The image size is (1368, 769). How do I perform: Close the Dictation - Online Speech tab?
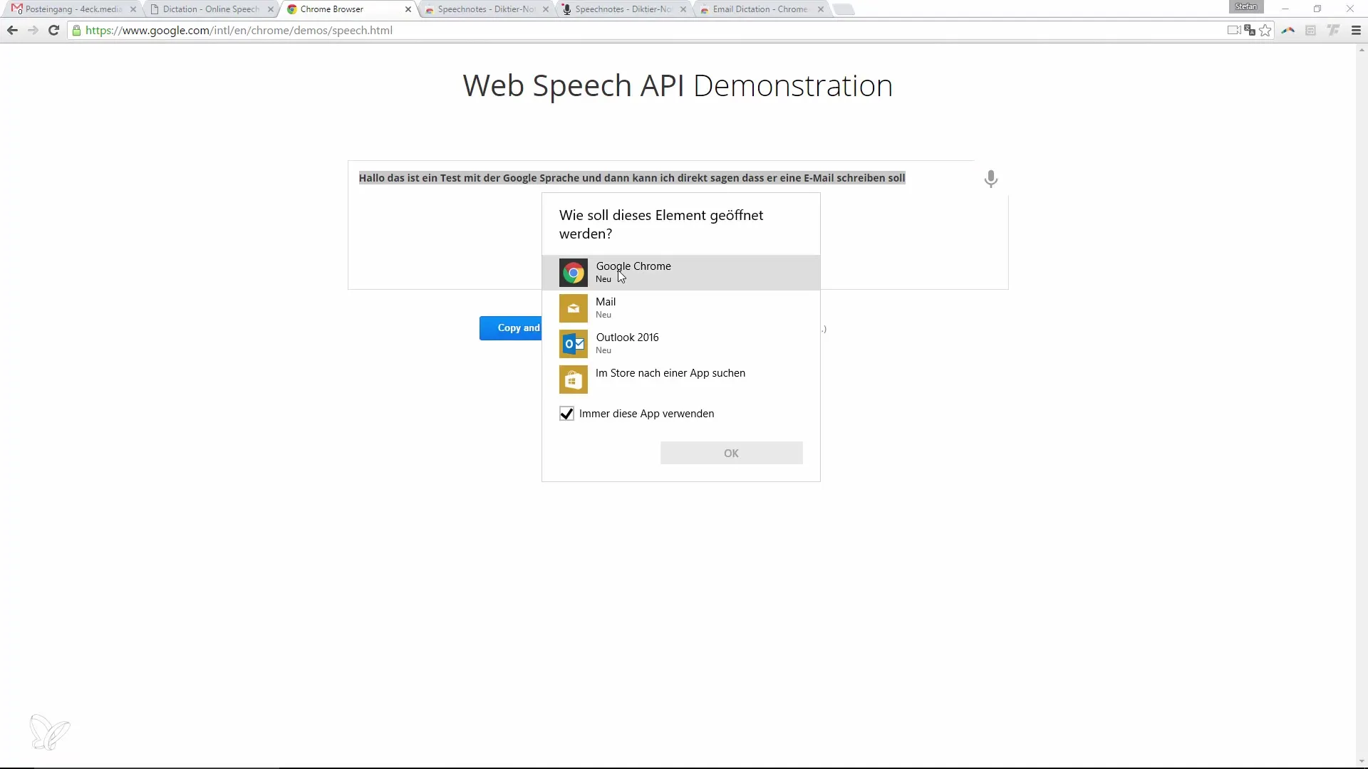pos(270,9)
